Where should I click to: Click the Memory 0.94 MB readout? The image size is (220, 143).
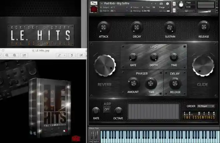(141, 11)
